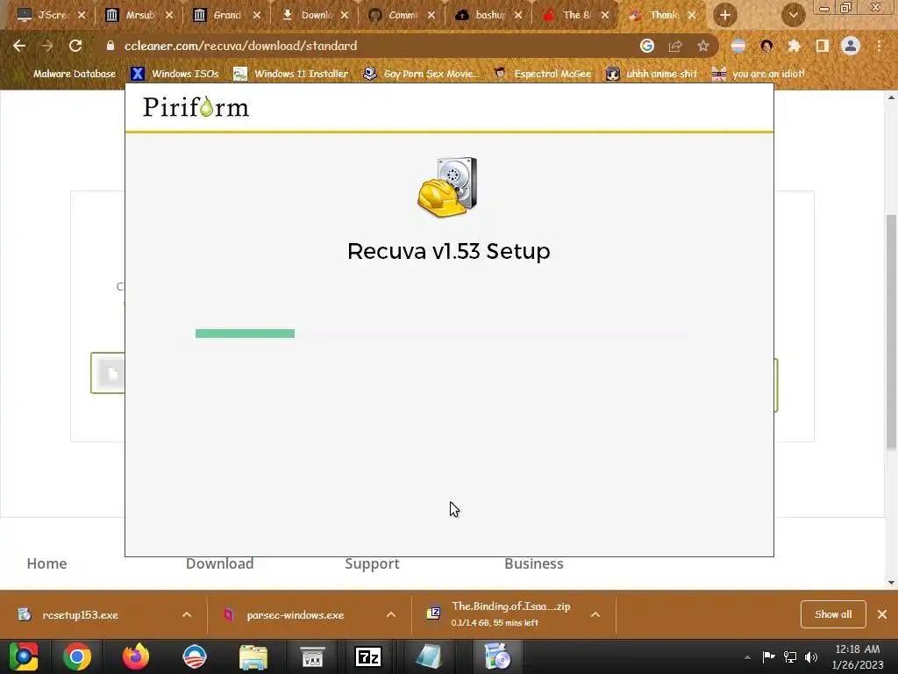Switch to the 'The B' tab
The width and height of the screenshot is (898, 674).
point(575,15)
